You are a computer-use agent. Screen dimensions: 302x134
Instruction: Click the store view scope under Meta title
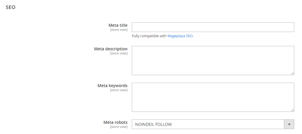[x=119, y=30]
